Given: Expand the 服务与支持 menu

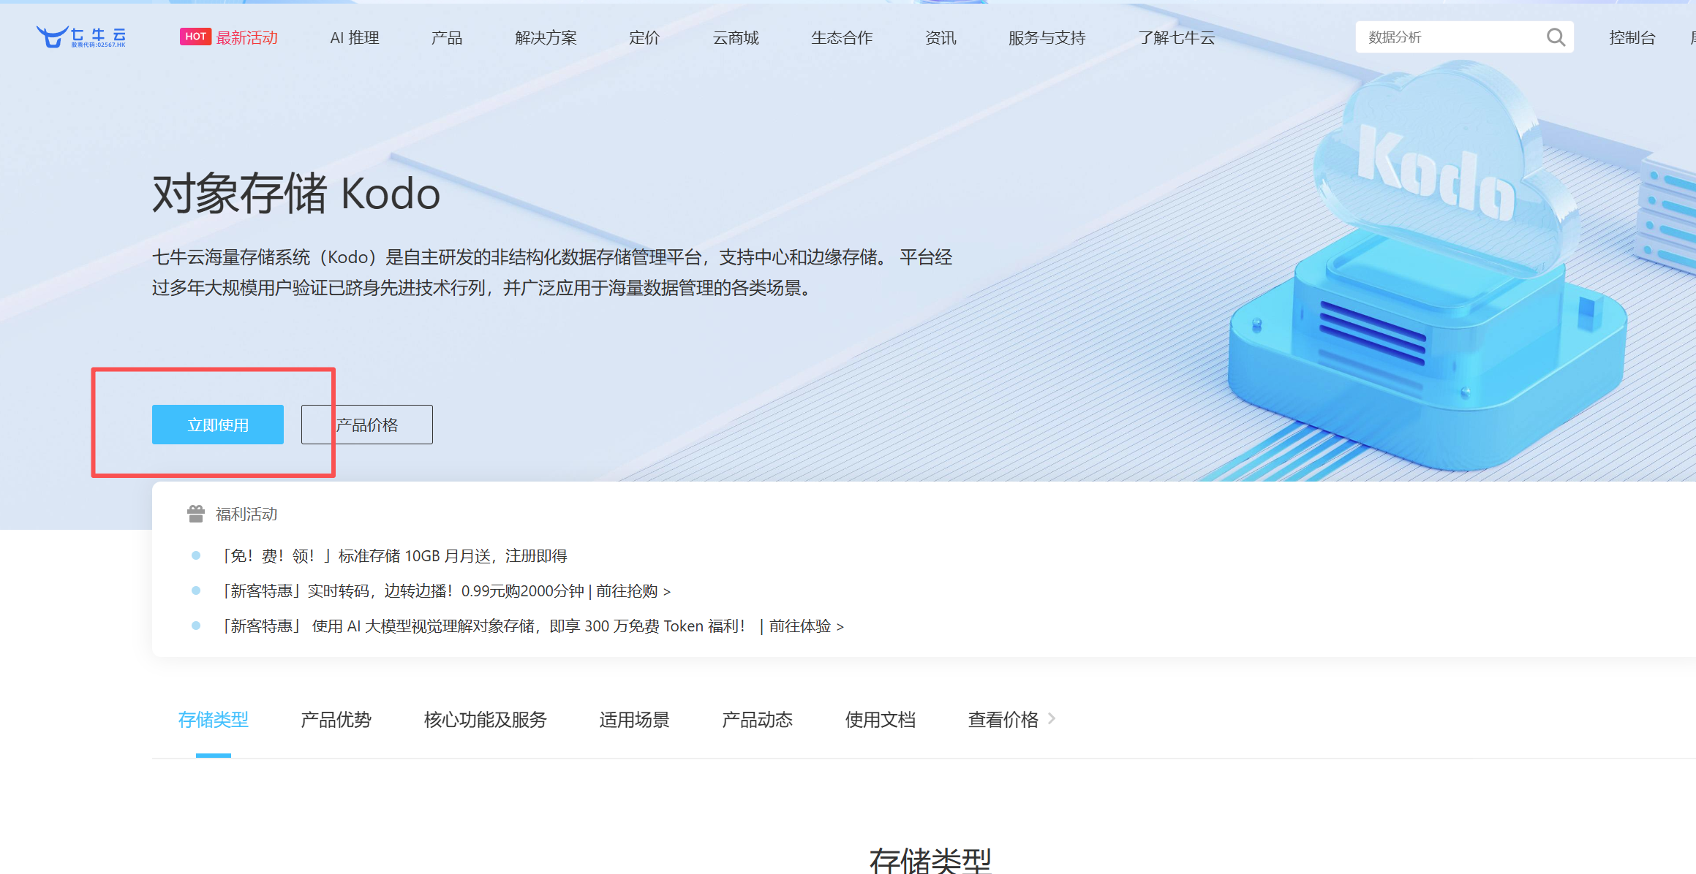Looking at the screenshot, I should (x=1047, y=38).
